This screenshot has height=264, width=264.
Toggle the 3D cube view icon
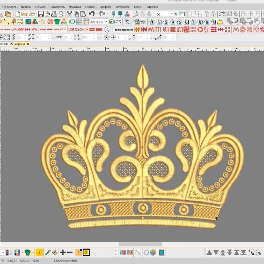point(153,252)
